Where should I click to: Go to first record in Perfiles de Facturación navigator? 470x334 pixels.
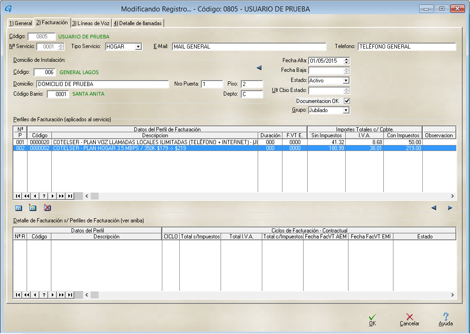18,196
